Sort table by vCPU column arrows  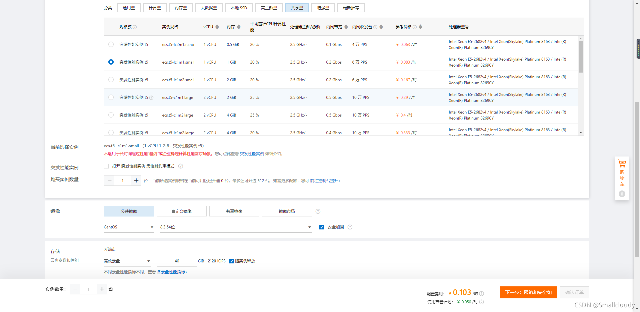point(217,27)
